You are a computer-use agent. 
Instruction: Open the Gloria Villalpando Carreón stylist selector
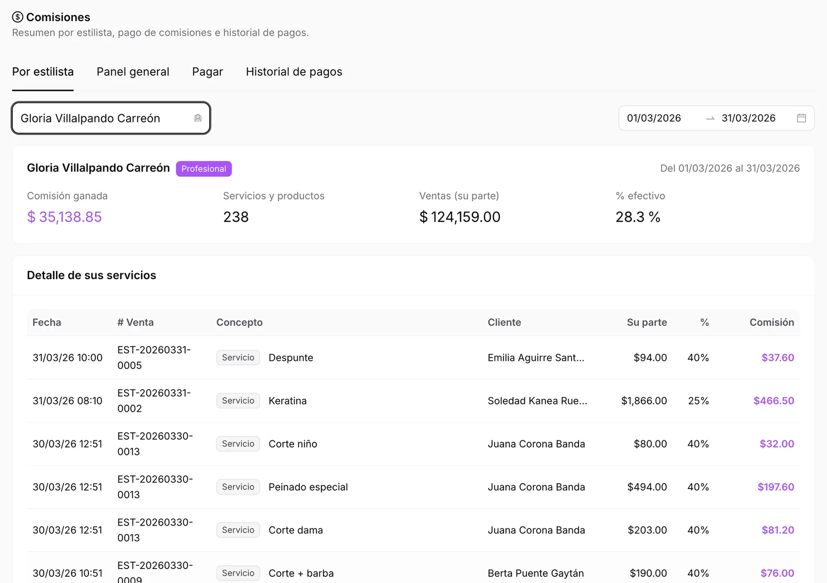(x=111, y=118)
